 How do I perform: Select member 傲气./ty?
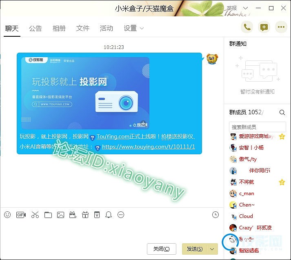[x=258, y=159]
